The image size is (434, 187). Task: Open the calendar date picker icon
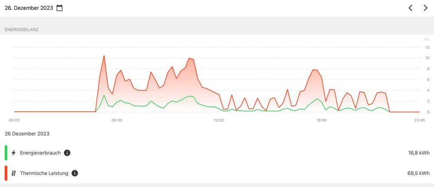[x=60, y=8]
